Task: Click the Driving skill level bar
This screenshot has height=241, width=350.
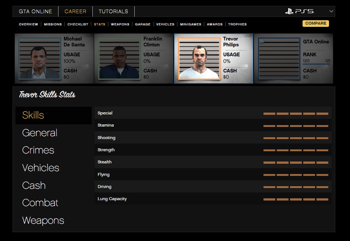Action: (296, 187)
